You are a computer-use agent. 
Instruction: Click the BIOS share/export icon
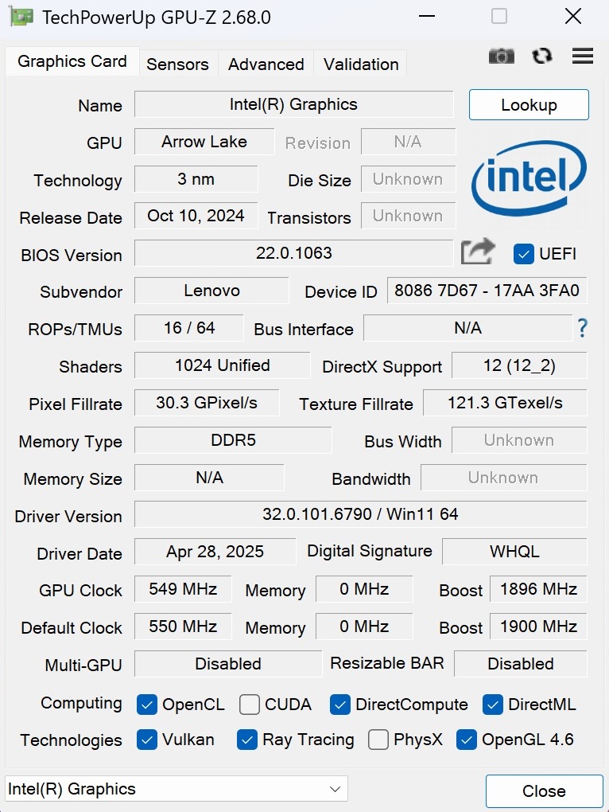point(478,252)
